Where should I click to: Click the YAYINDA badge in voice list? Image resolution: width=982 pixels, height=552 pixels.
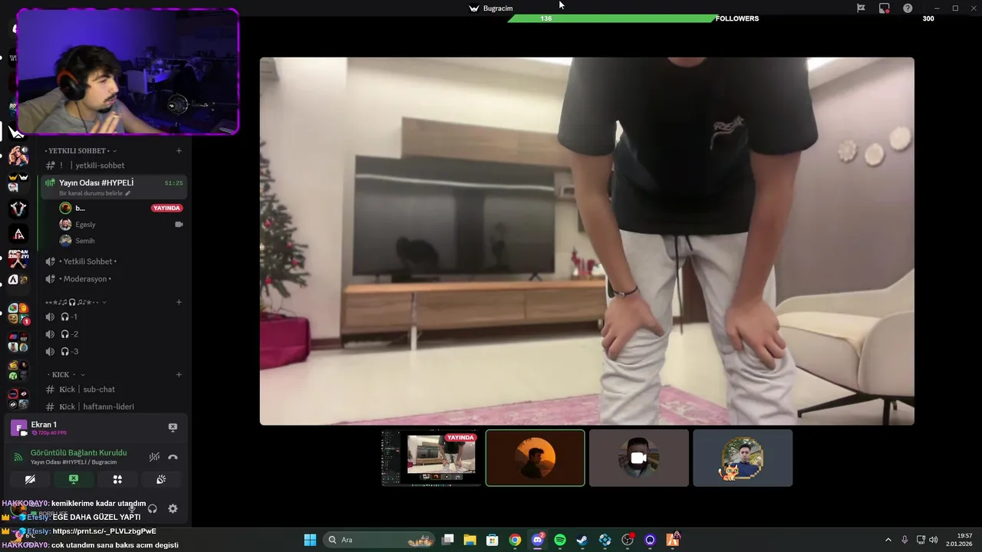pyautogui.click(x=166, y=208)
